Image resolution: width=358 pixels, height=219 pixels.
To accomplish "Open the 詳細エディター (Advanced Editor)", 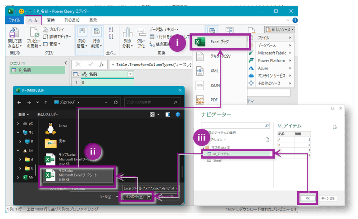I will (x=56, y=36).
